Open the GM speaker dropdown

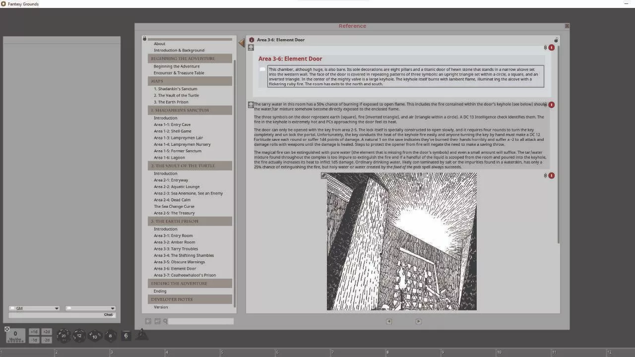pyautogui.click(x=34, y=308)
